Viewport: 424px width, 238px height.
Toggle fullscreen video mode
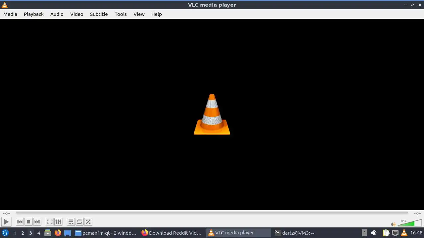pos(50,222)
